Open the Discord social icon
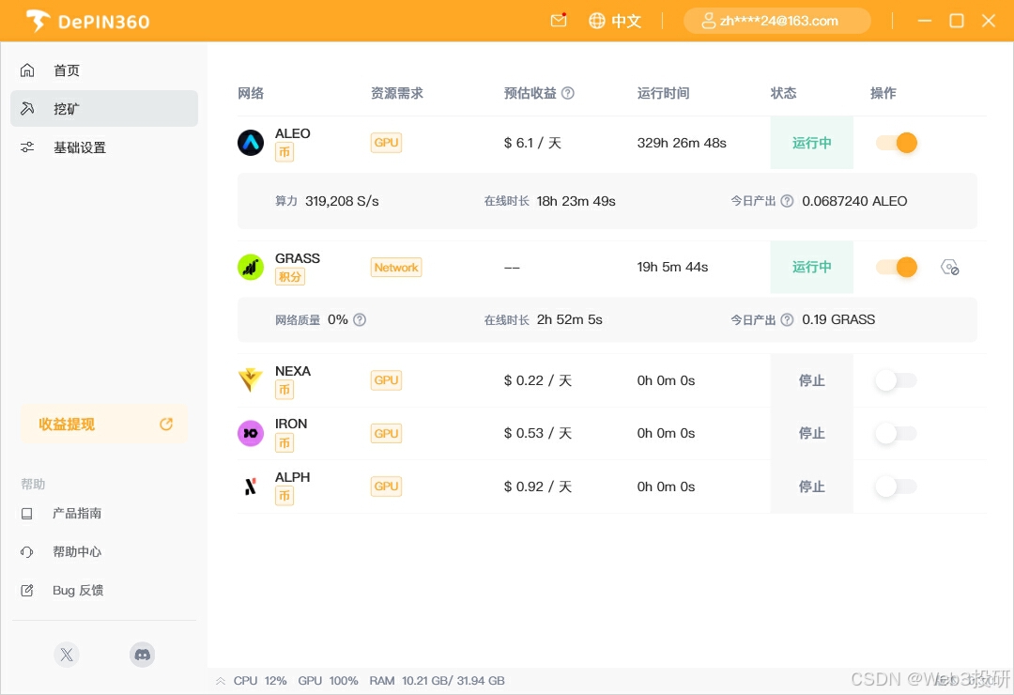Screen dimensions: 1014x695 click(143, 655)
